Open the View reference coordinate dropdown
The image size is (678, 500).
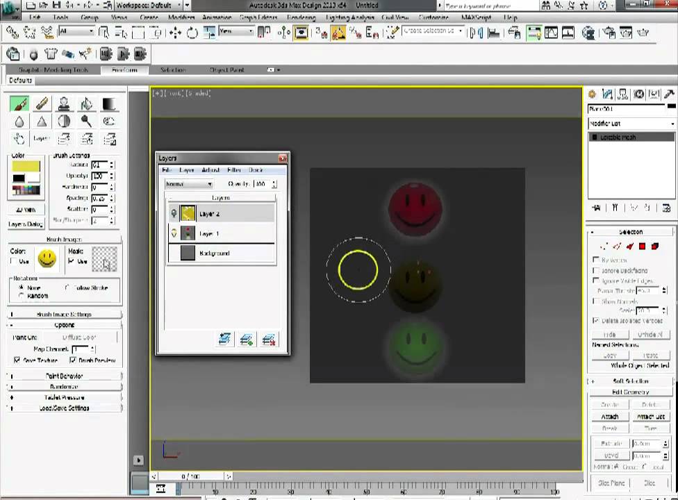[236, 31]
